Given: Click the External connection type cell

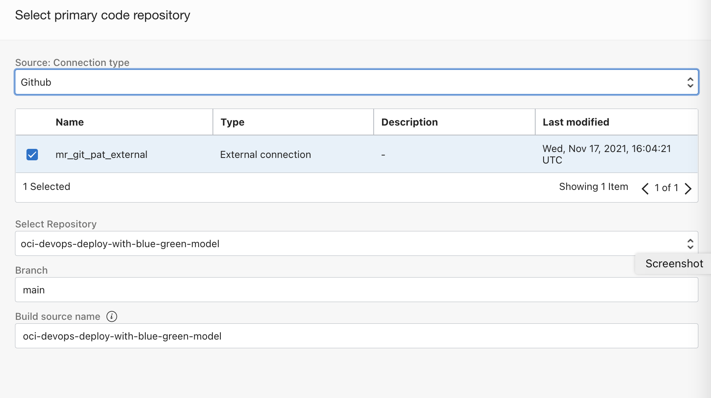Looking at the screenshot, I should pyautogui.click(x=265, y=154).
